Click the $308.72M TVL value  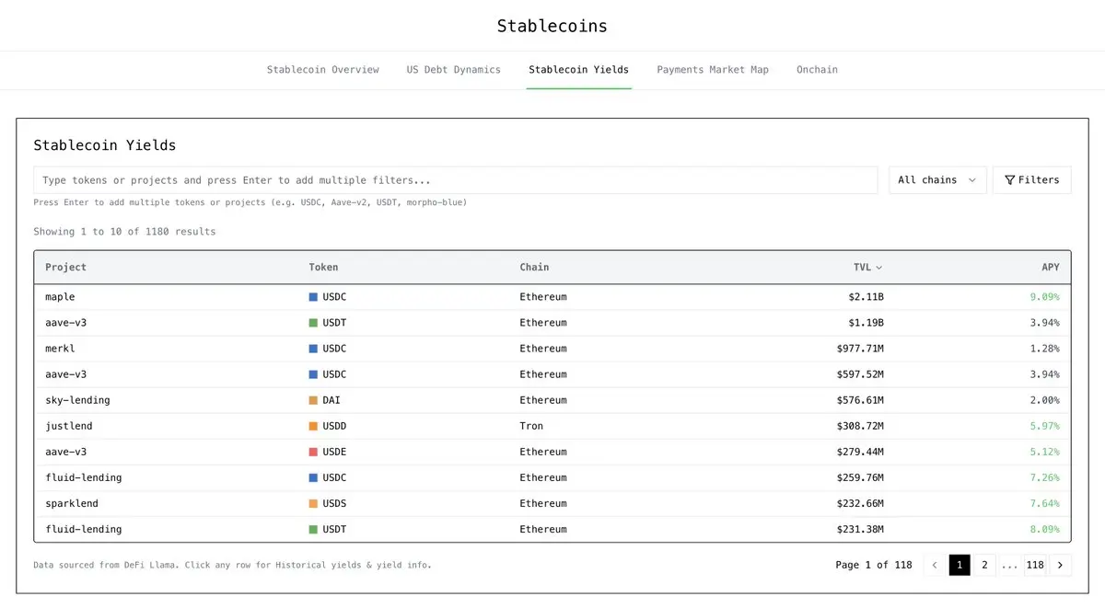point(860,426)
